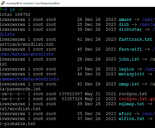Select the 'fern-wifi' symlink name
The width and height of the screenshot is (155, 128).
tap(130, 49)
